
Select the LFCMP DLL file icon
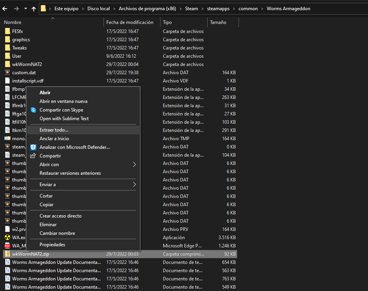(7, 97)
